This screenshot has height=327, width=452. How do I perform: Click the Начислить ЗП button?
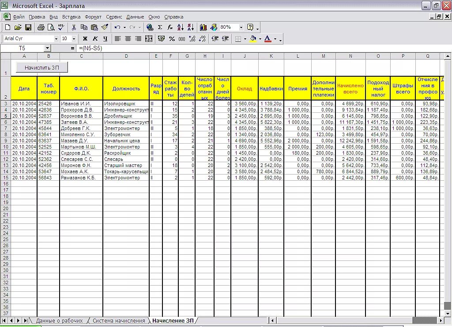(42, 67)
